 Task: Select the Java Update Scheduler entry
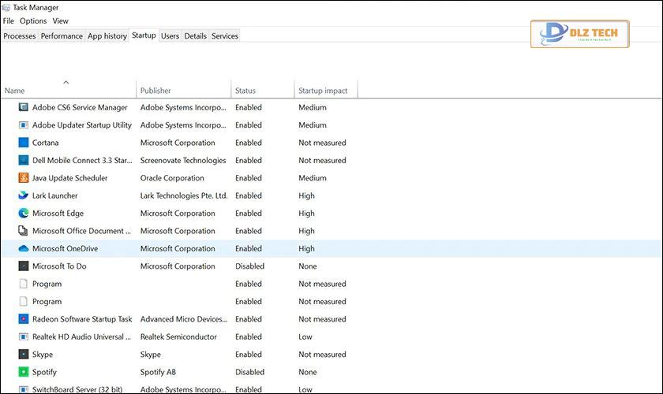(x=69, y=178)
